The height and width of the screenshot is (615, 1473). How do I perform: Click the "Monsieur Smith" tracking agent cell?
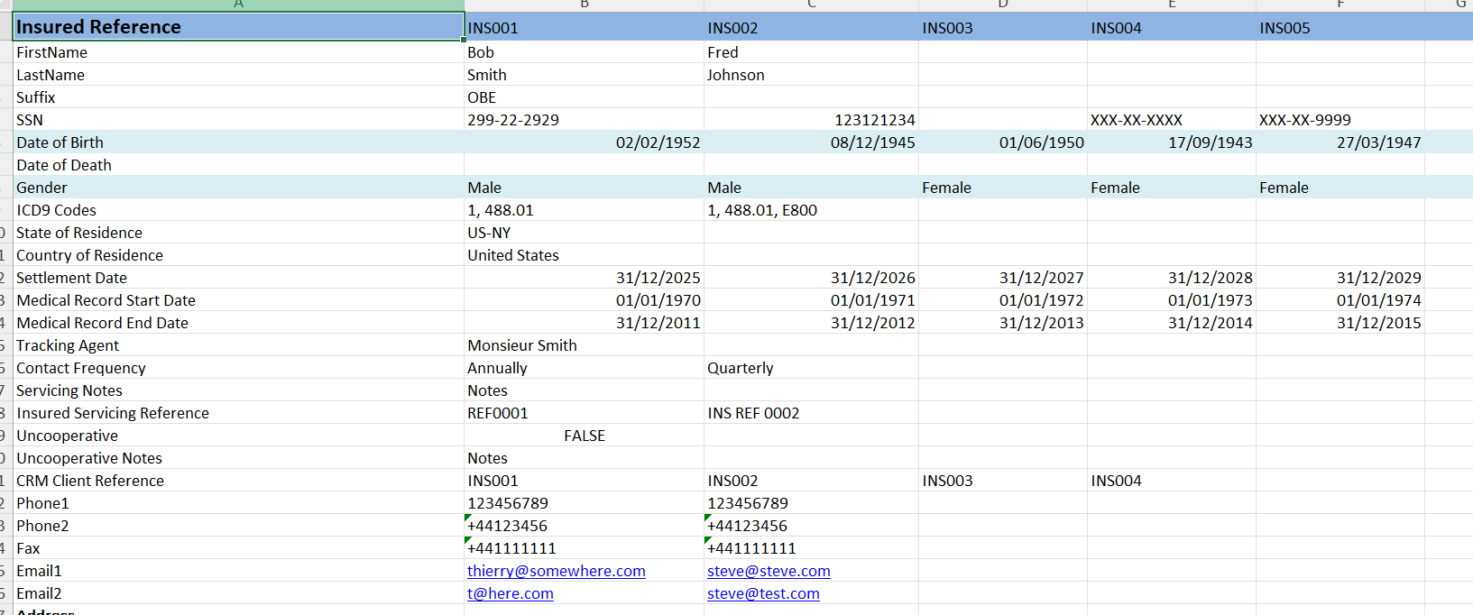(522, 345)
